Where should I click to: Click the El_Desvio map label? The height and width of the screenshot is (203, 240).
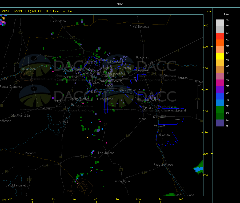(62, 101)
